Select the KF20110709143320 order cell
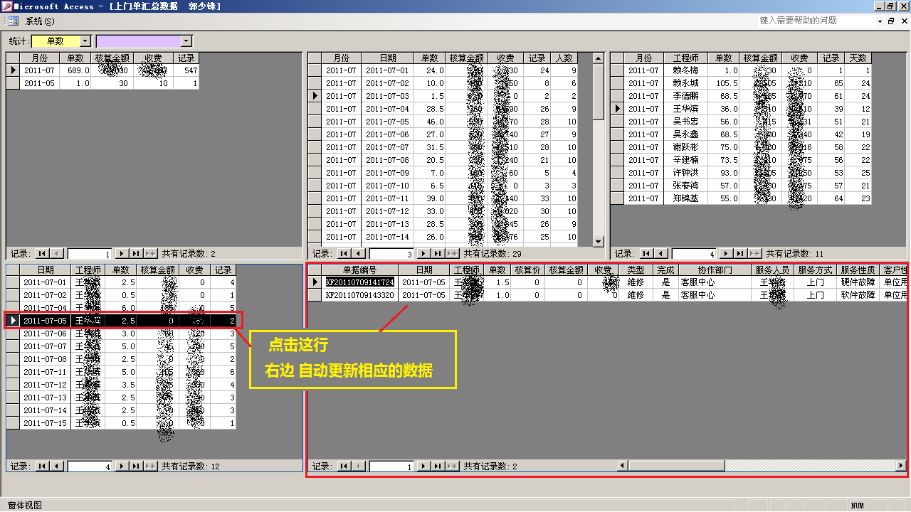Image resolution: width=911 pixels, height=512 pixels. tap(359, 295)
